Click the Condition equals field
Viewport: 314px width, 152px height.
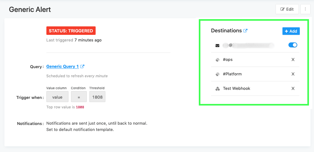[x=79, y=97]
